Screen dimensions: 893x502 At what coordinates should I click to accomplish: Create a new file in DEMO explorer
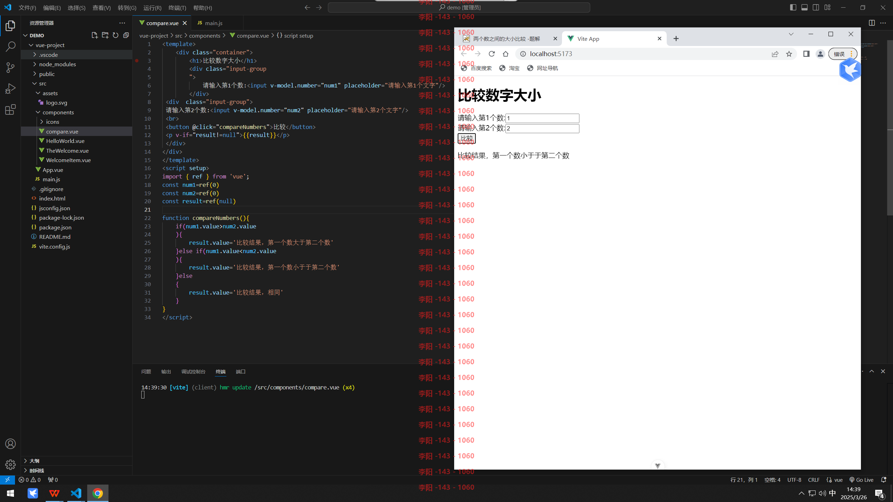click(x=95, y=35)
